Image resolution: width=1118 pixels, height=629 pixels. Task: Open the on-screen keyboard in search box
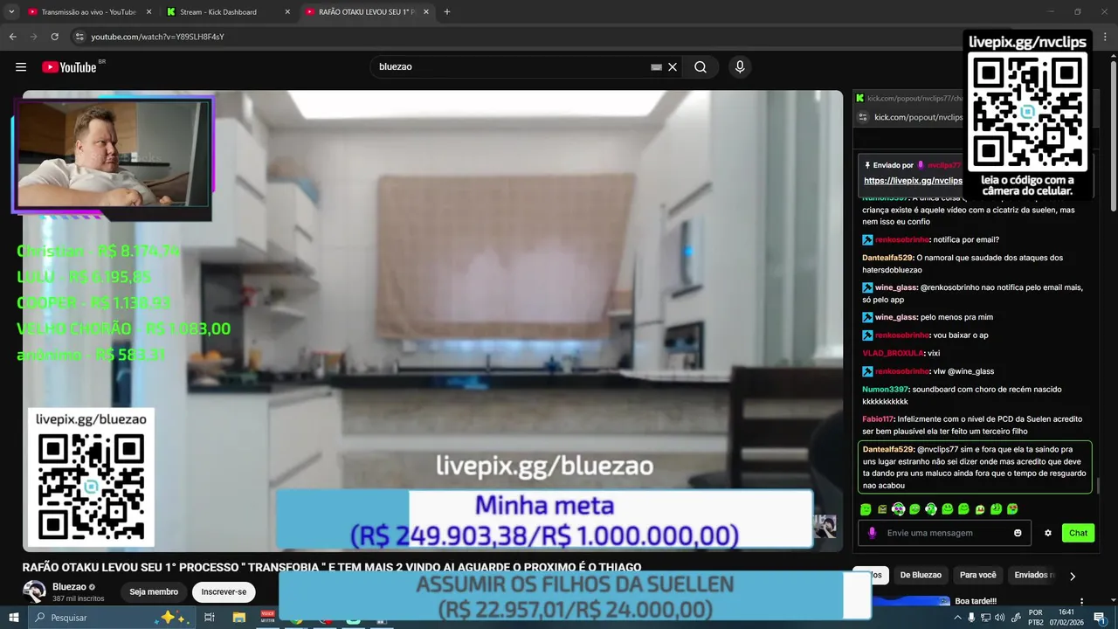point(657,67)
